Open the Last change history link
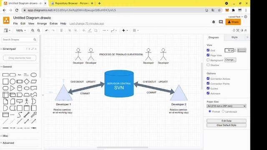Image resolution: width=267 pixels, height=150 pixels. 87,23
